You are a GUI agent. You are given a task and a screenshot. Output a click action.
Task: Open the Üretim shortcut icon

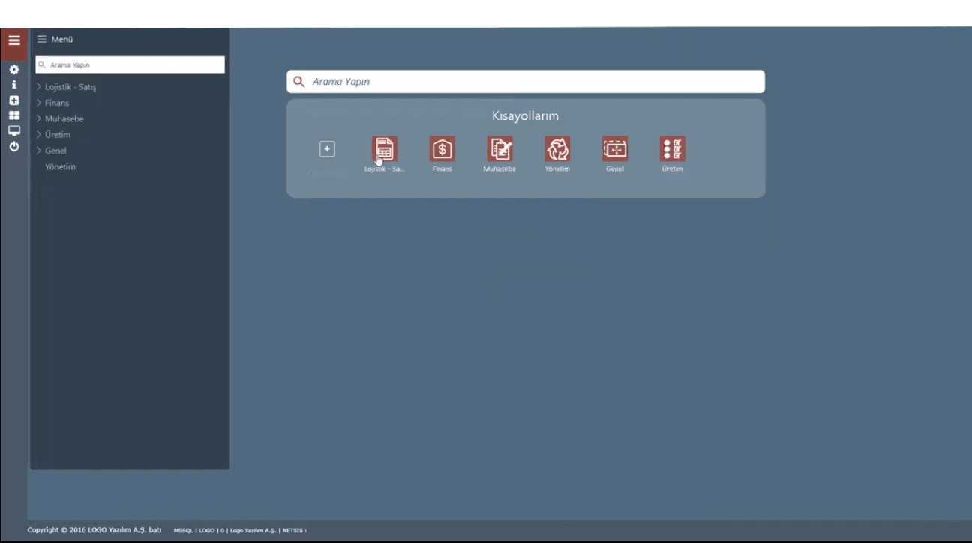(673, 149)
